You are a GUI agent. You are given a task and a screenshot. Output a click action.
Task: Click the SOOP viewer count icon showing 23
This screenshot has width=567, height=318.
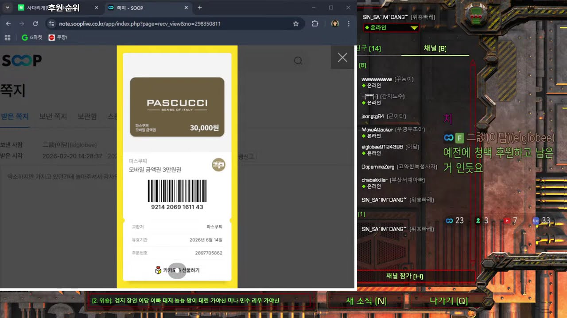[450, 220]
